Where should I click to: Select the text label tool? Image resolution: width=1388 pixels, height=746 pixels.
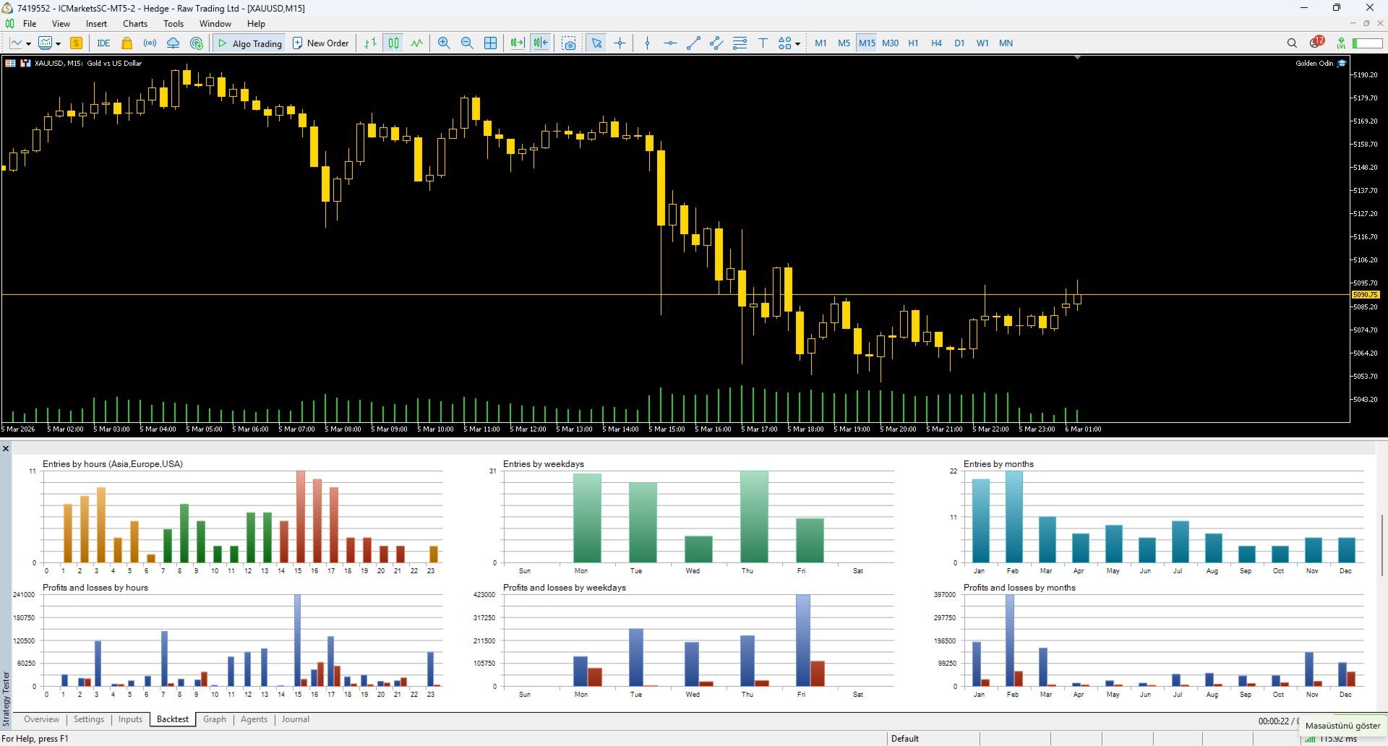point(763,43)
